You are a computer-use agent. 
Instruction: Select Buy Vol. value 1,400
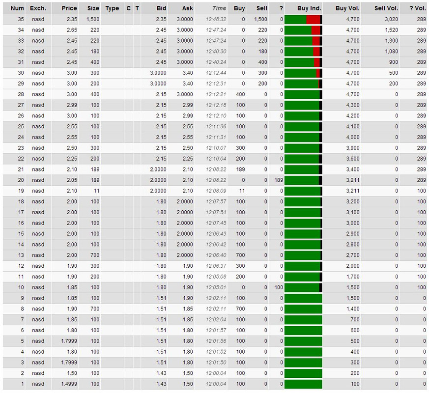[353, 309]
